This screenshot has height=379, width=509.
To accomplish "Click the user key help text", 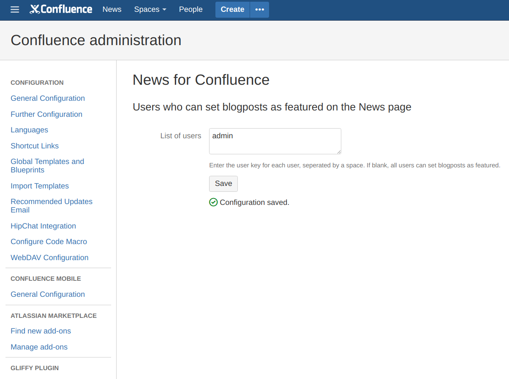I will pyautogui.click(x=355, y=165).
